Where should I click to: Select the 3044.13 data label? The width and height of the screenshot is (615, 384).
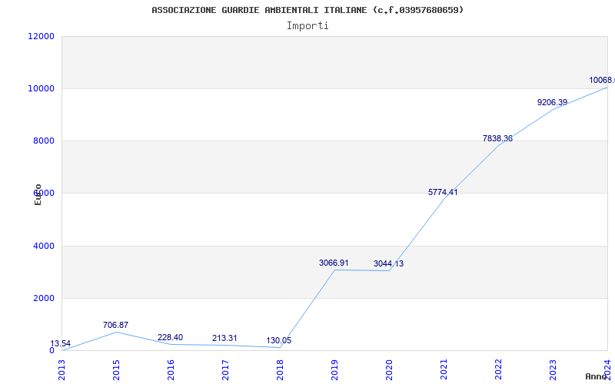[x=388, y=263]
